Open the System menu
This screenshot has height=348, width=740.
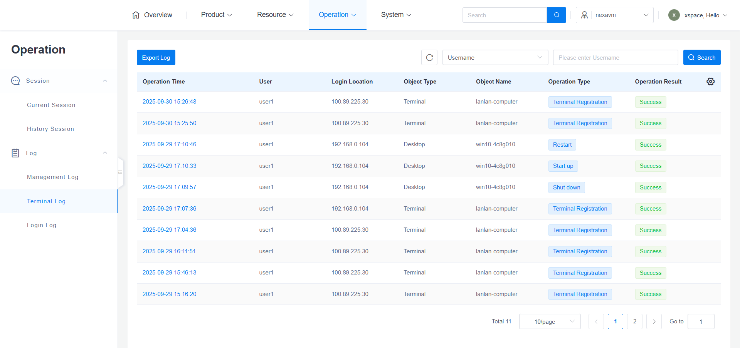click(396, 15)
